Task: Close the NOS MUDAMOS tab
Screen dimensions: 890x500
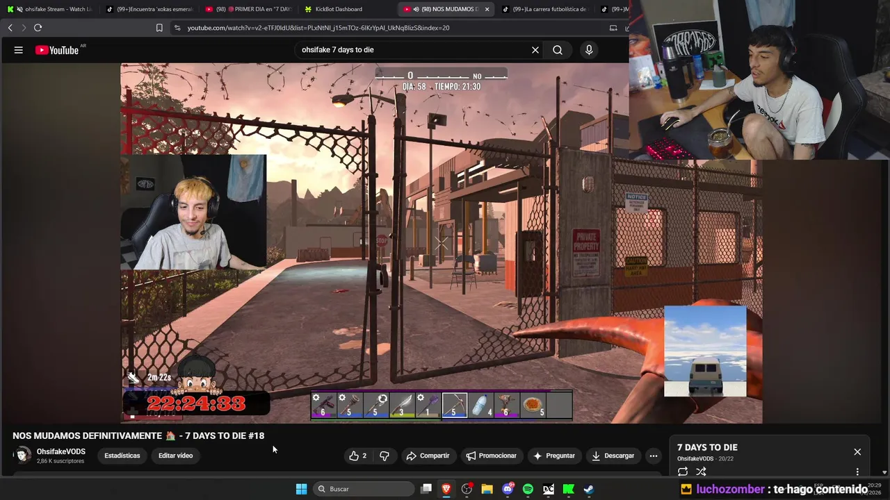Action: pos(487,9)
